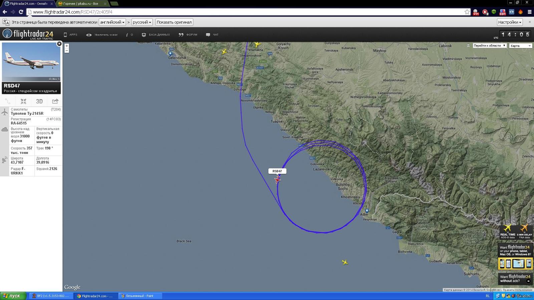Open a new browser tab
This screenshot has width=534, height=300.
(x=114, y=4)
